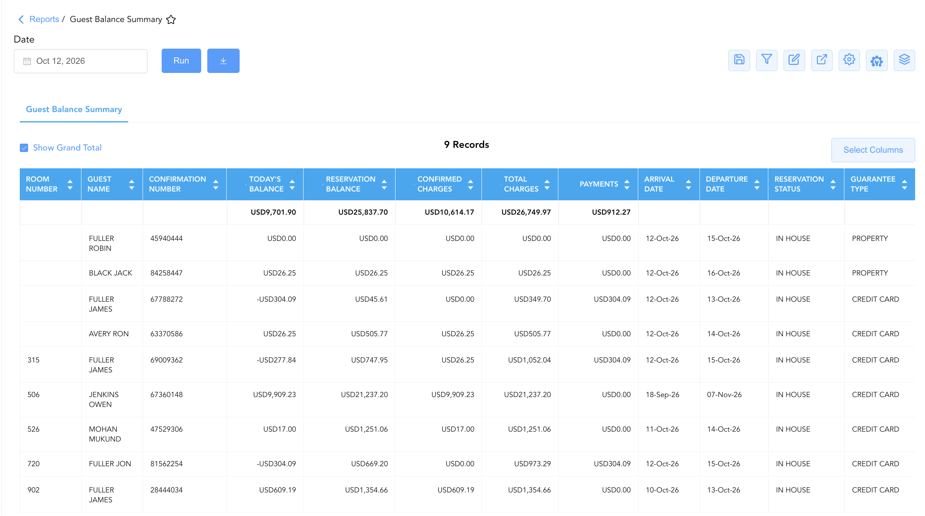Open Select Columns button
The height and width of the screenshot is (516, 925).
[x=873, y=150]
